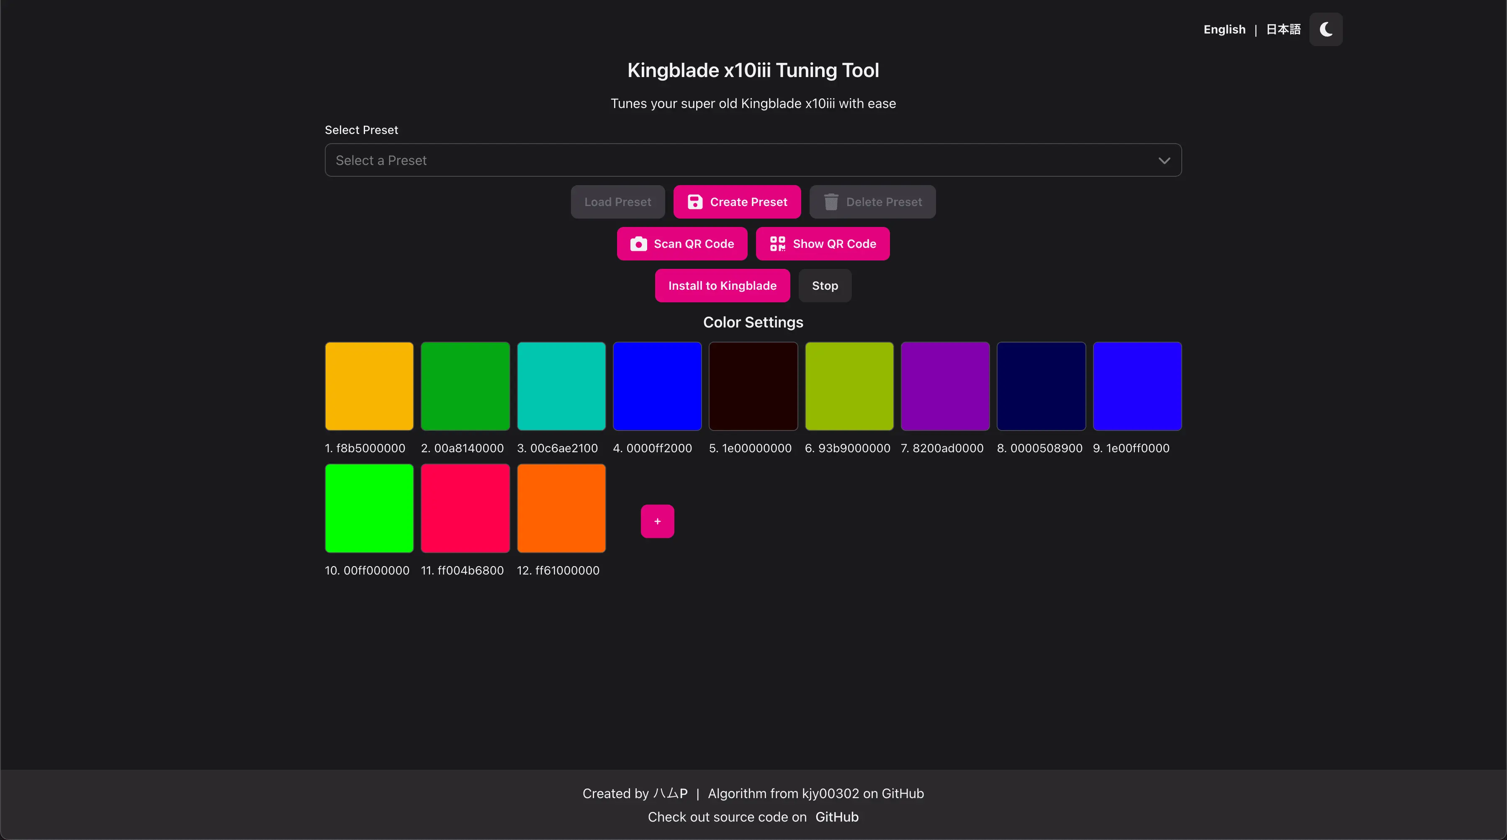Open the ハムP creator link

[x=671, y=794]
